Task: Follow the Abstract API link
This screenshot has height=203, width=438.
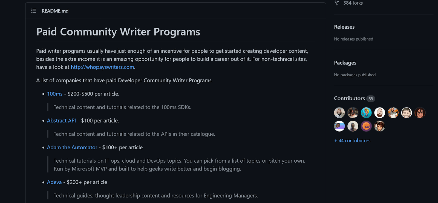Action: click(61, 121)
